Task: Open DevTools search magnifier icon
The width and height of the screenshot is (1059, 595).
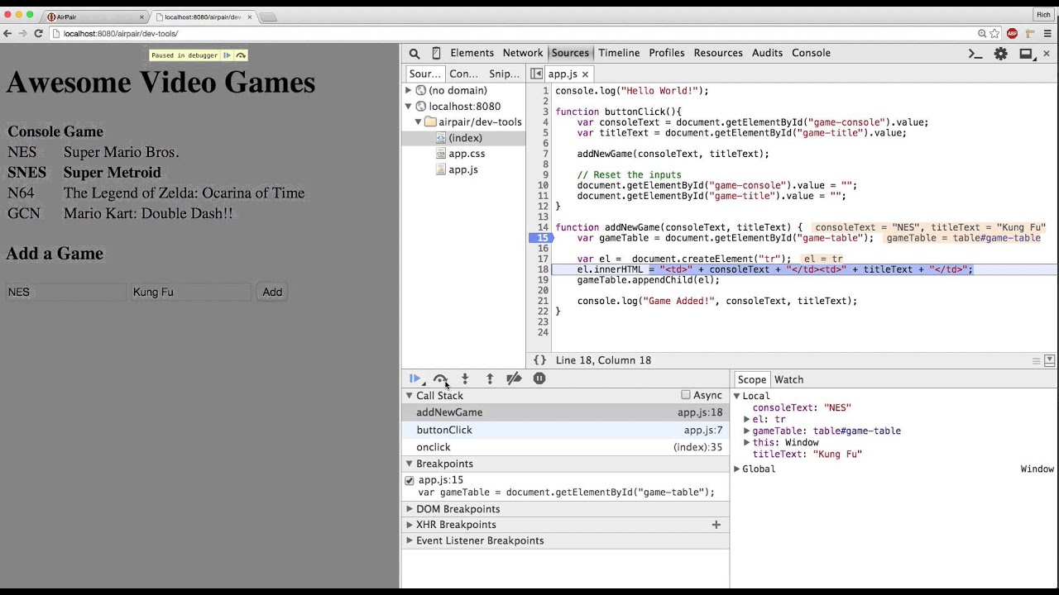Action: pyautogui.click(x=414, y=54)
